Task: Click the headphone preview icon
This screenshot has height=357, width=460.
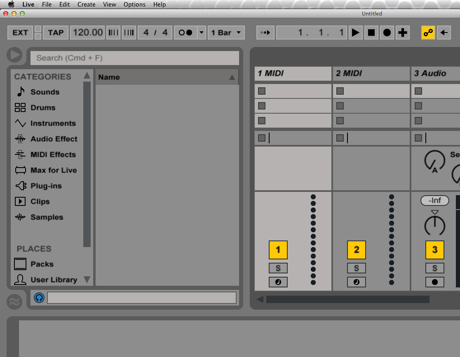Action: coord(39,297)
